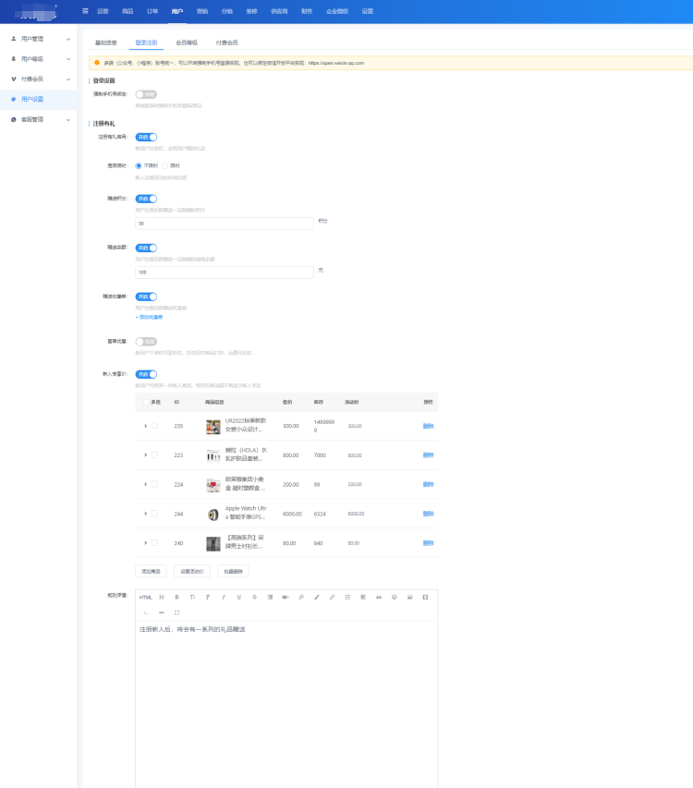Expand the row for product ID 244
Screen dimensions: 693x788
click(x=145, y=514)
